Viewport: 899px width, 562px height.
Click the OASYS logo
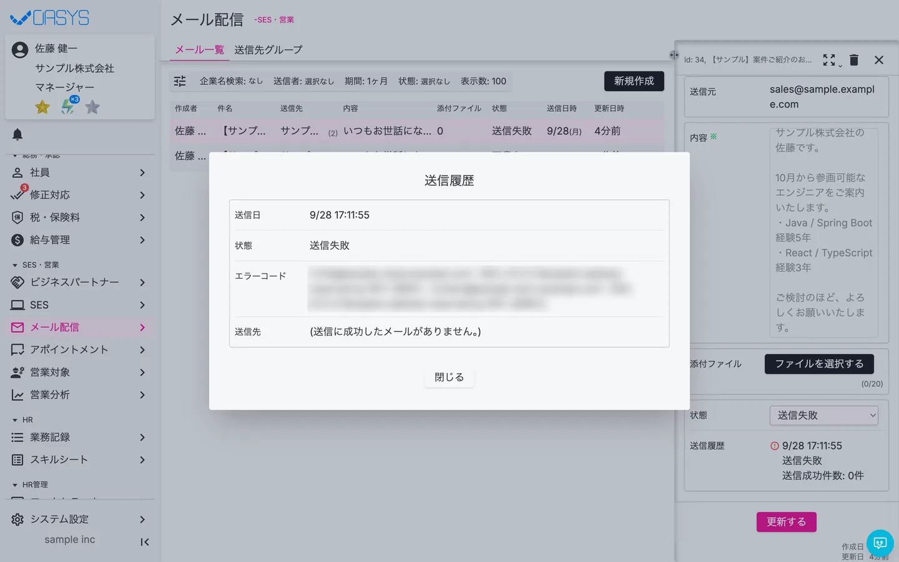point(50,18)
